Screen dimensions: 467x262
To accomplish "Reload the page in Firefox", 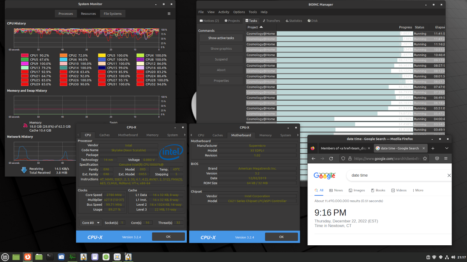I will (331, 158).
